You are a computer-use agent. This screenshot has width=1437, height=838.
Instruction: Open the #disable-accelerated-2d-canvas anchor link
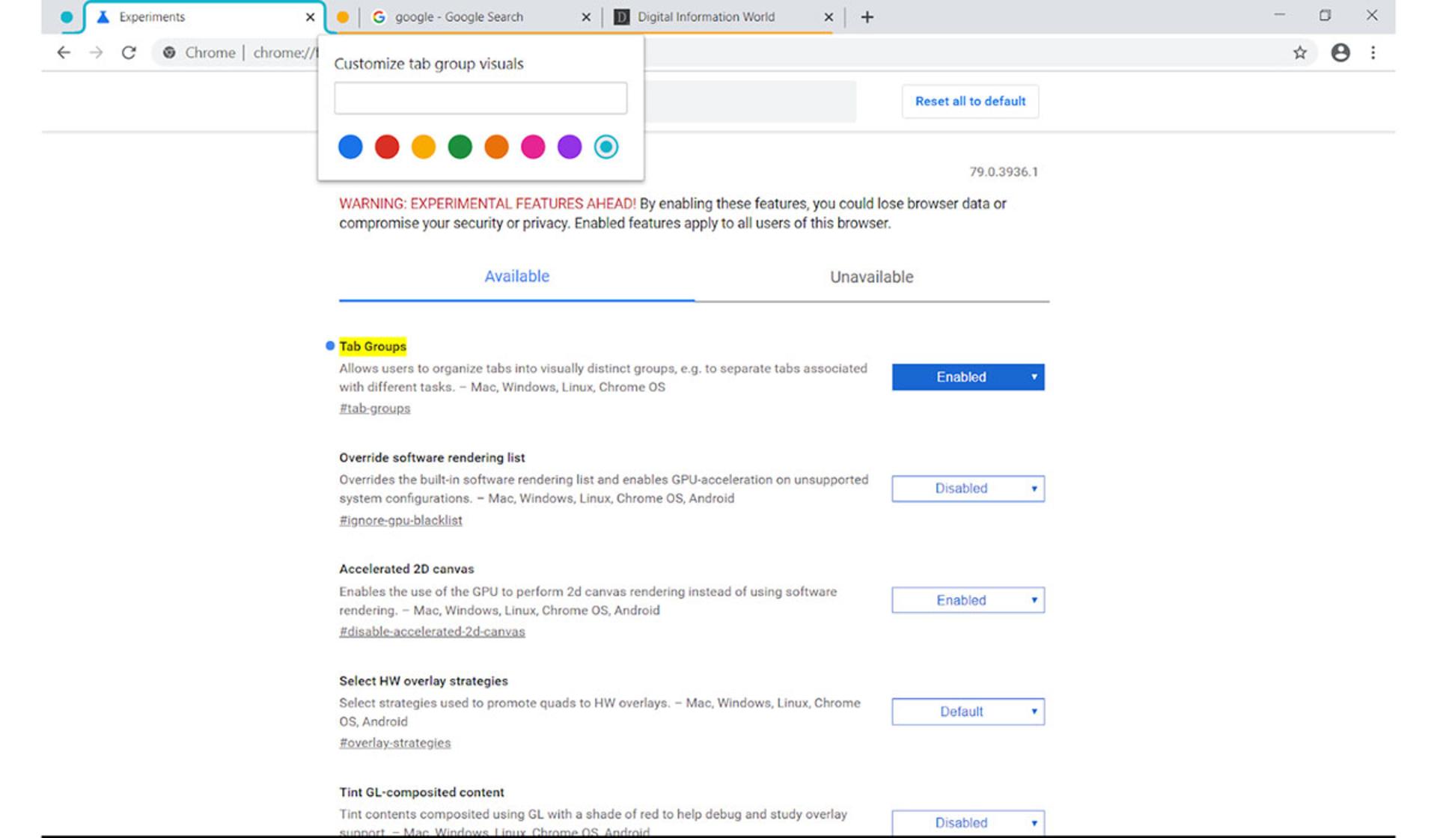(x=432, y=631)
